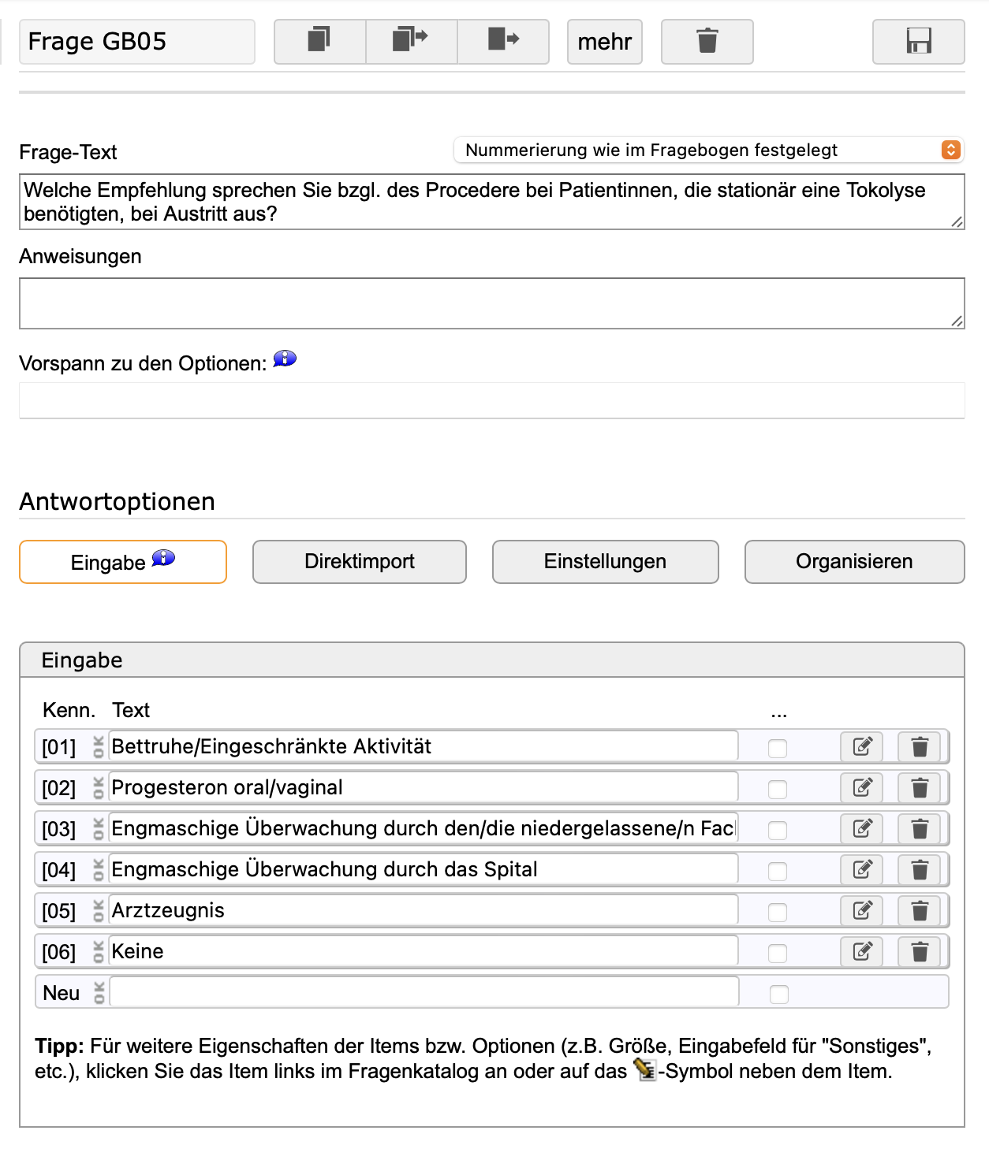Open the numbering dropdown 'Nummerierung wie im Fragebogen festgelegt'
The image size is (989, 1149).
(709, 150)
